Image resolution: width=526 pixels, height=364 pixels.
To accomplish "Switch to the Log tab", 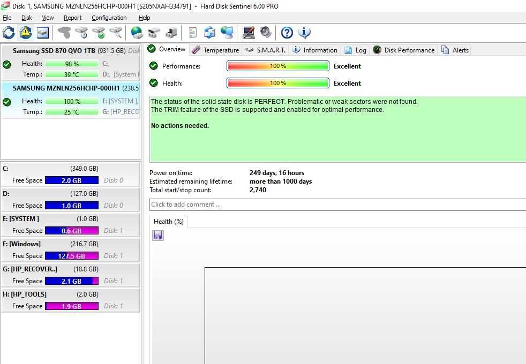I will pos(355,50).
